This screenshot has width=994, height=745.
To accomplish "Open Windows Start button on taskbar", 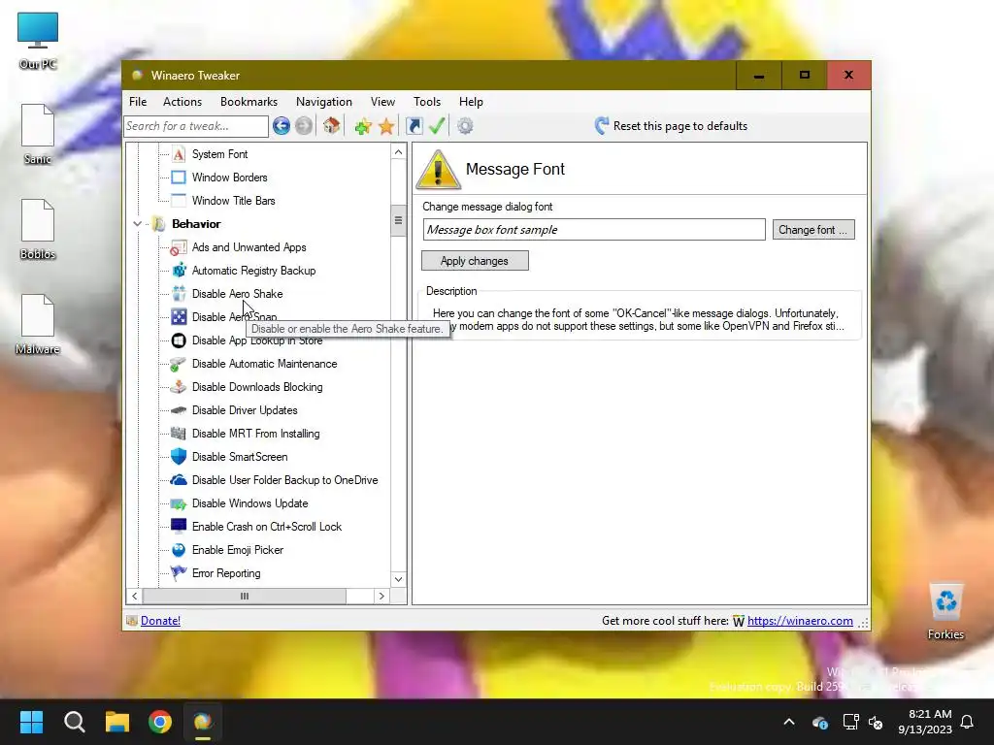I will tap(31, 722).
